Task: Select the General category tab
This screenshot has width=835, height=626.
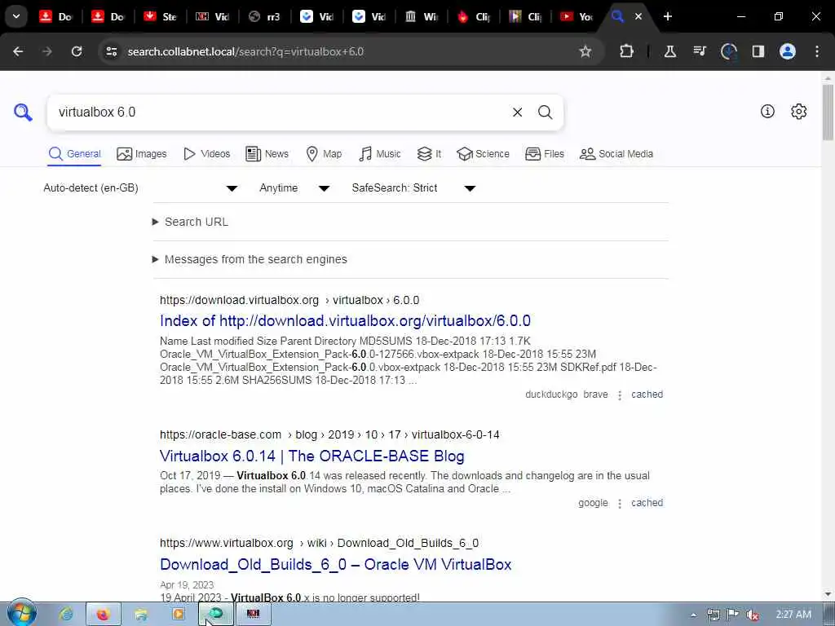Action: [x=74, y=154]
